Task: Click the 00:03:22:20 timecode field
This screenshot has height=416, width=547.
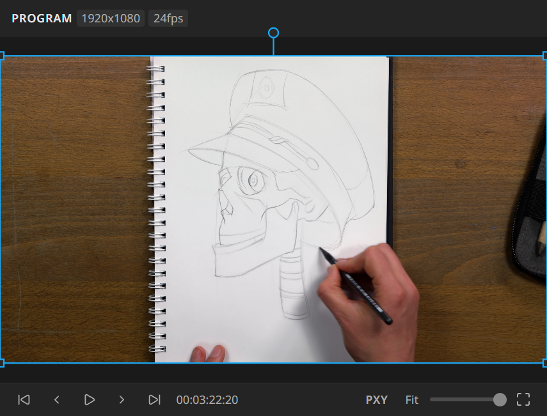Action: (x=207, y=399)
